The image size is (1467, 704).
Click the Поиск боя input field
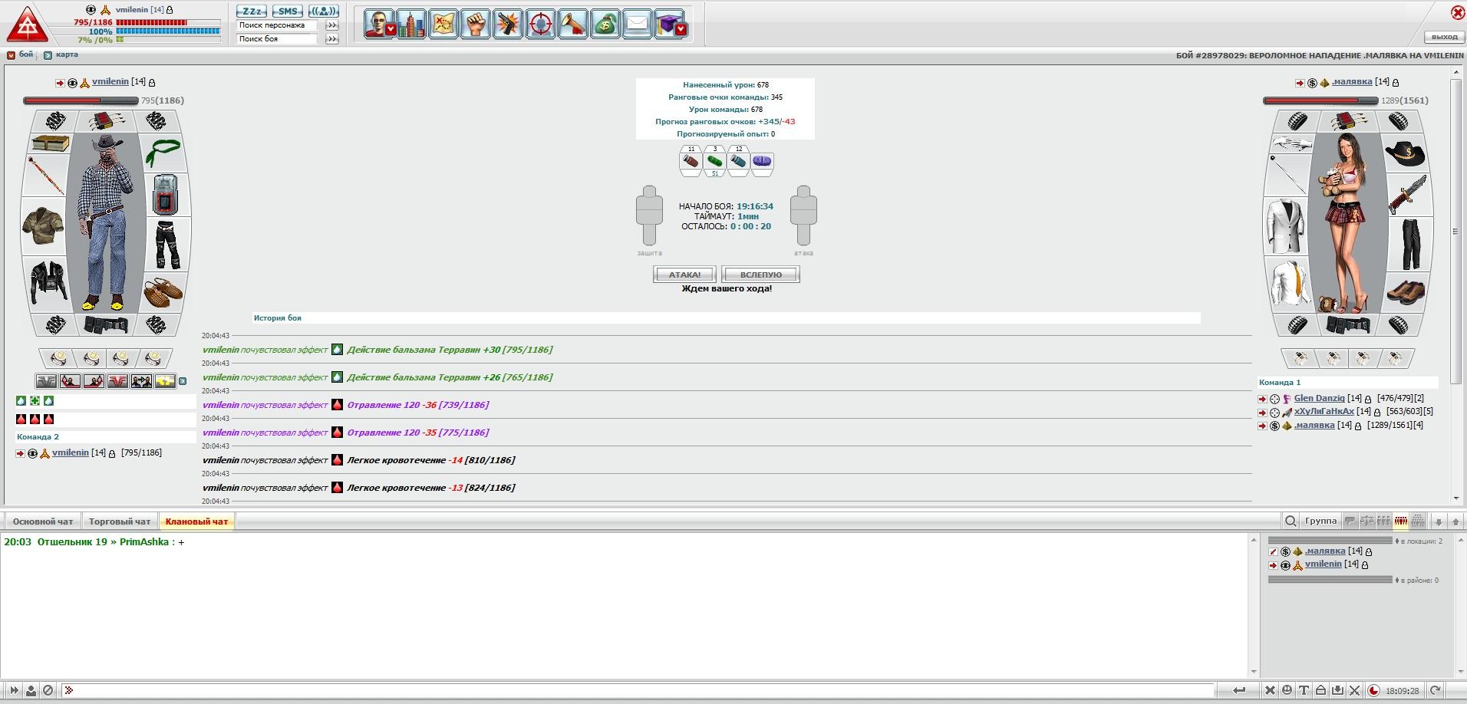pyautogui.click(x=277, y=38)
